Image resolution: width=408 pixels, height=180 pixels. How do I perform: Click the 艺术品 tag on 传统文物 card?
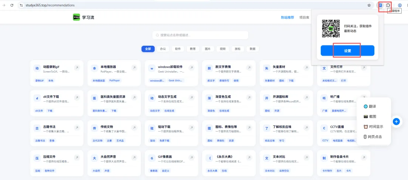(x=120, y=141)
